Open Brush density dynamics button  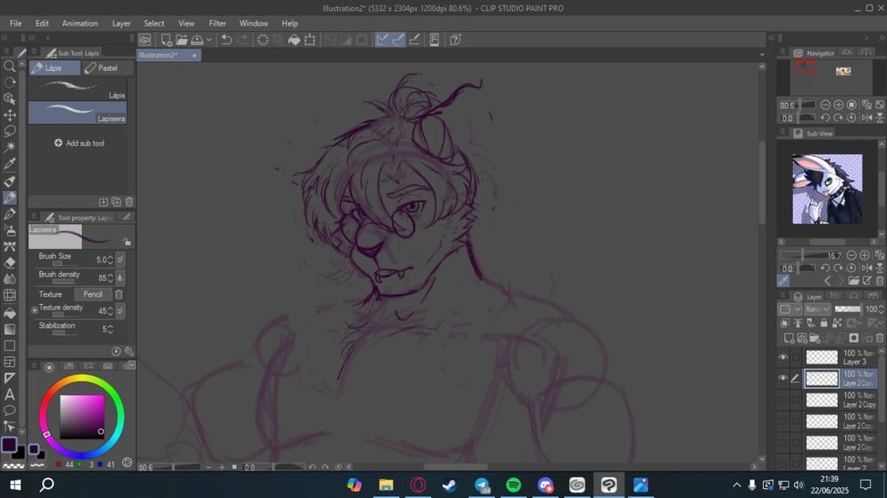point(120,277)
